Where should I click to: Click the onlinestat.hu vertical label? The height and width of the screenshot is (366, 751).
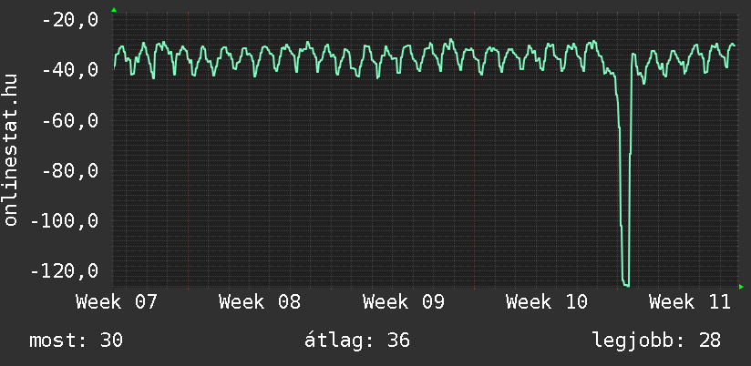[12, 150]
